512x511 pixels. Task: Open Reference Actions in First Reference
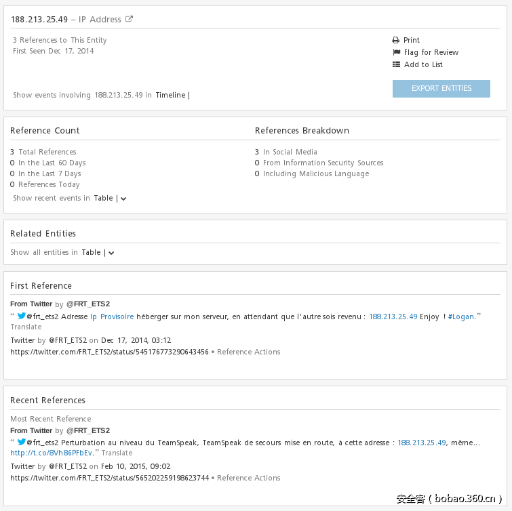click(x=248, y=352)
